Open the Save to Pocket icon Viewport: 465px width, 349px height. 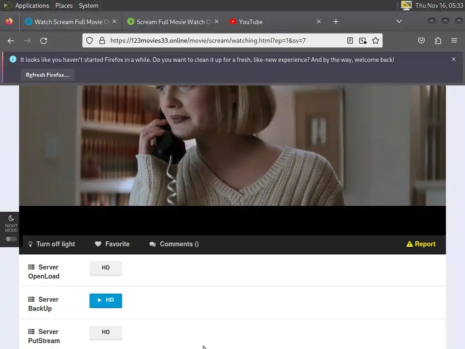421,40
